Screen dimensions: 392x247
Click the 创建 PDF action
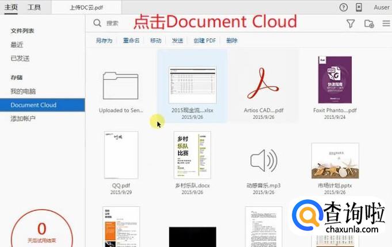pyautogui.click(x=205, y=40)
